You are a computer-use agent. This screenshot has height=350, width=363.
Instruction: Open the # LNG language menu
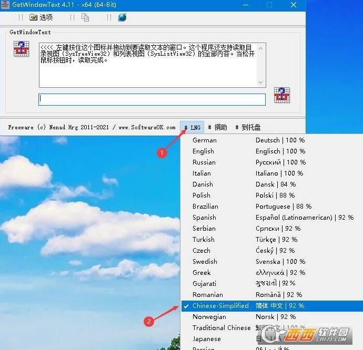tap(193, 127)
